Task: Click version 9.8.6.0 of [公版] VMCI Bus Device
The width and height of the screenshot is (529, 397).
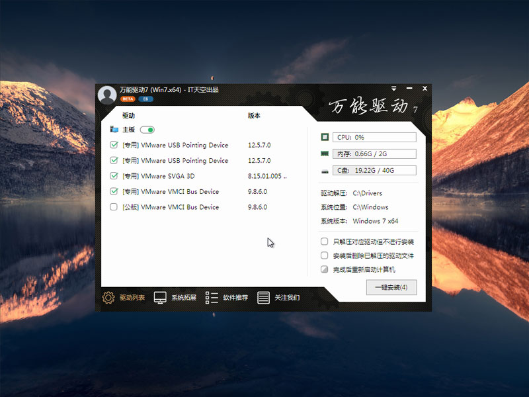Action: 257,207
